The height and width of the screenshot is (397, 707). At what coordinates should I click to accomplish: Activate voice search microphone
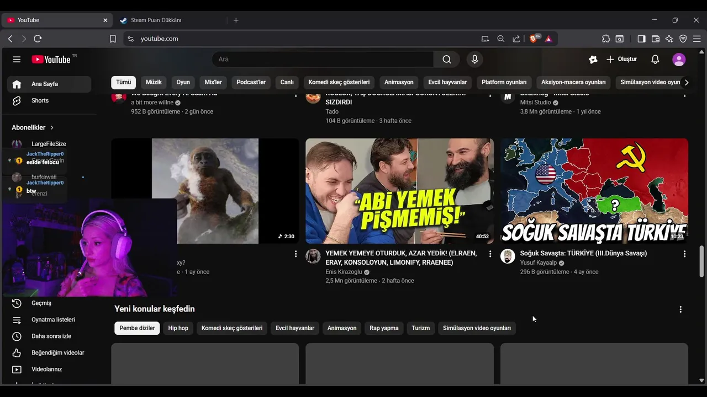click(474, 60)
